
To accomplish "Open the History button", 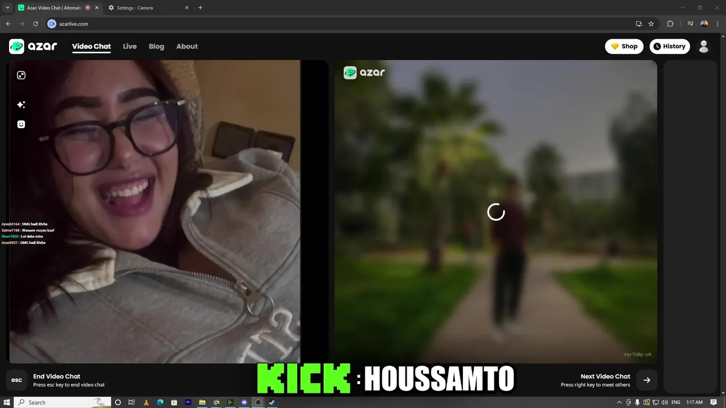I will [x=670, y=46].
